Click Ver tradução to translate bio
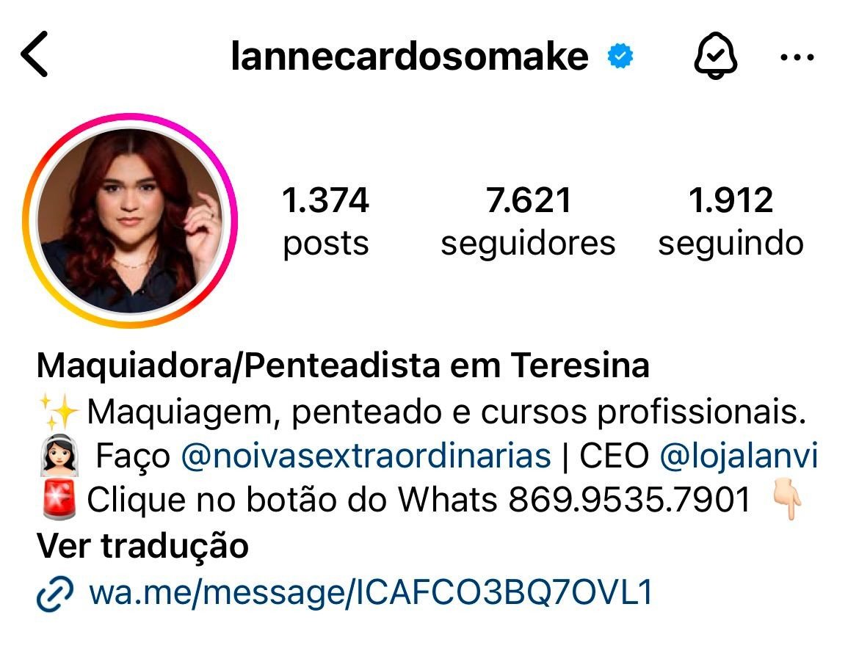The width and height of the screenshot is (859, 648). click(x=143, y=545)
